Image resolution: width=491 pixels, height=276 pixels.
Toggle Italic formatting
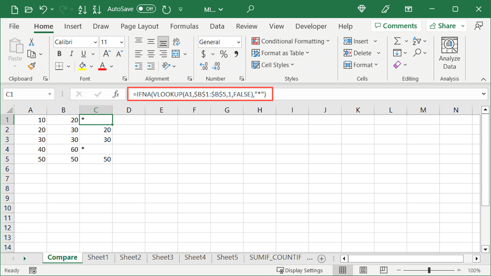[71, 54]
